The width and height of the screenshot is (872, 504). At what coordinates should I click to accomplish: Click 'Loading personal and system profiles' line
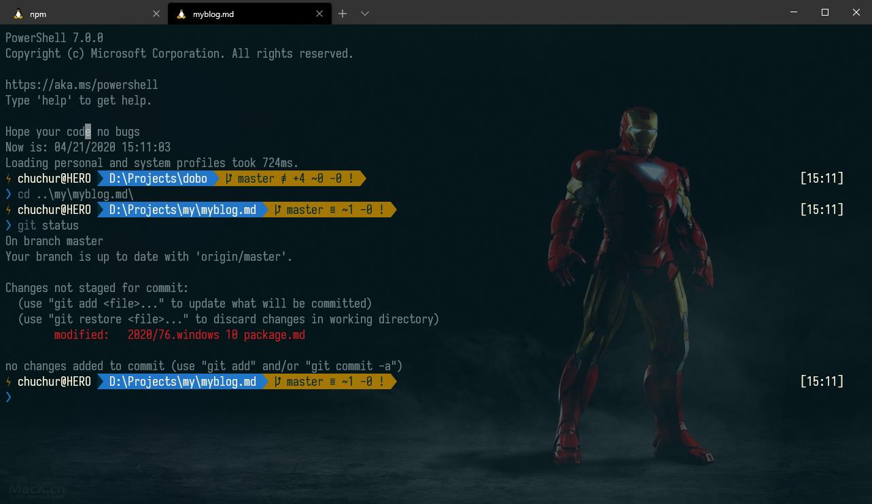click(152, 163)
